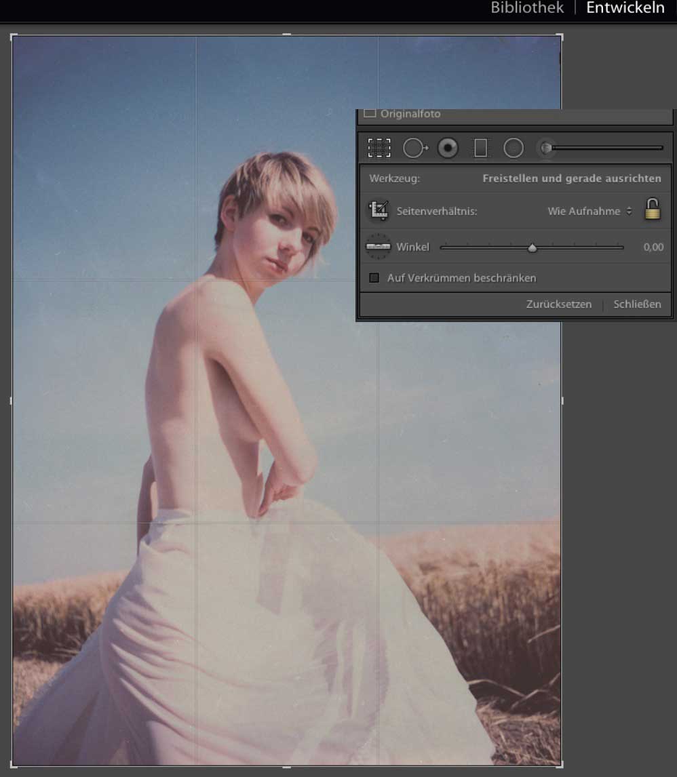
Task: Click the Winkel value field showing 0,00
Action: coord(653,247)
